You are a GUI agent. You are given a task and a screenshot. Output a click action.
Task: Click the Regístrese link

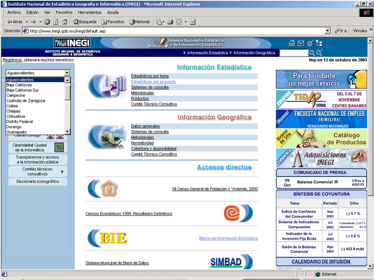(12, 60)
